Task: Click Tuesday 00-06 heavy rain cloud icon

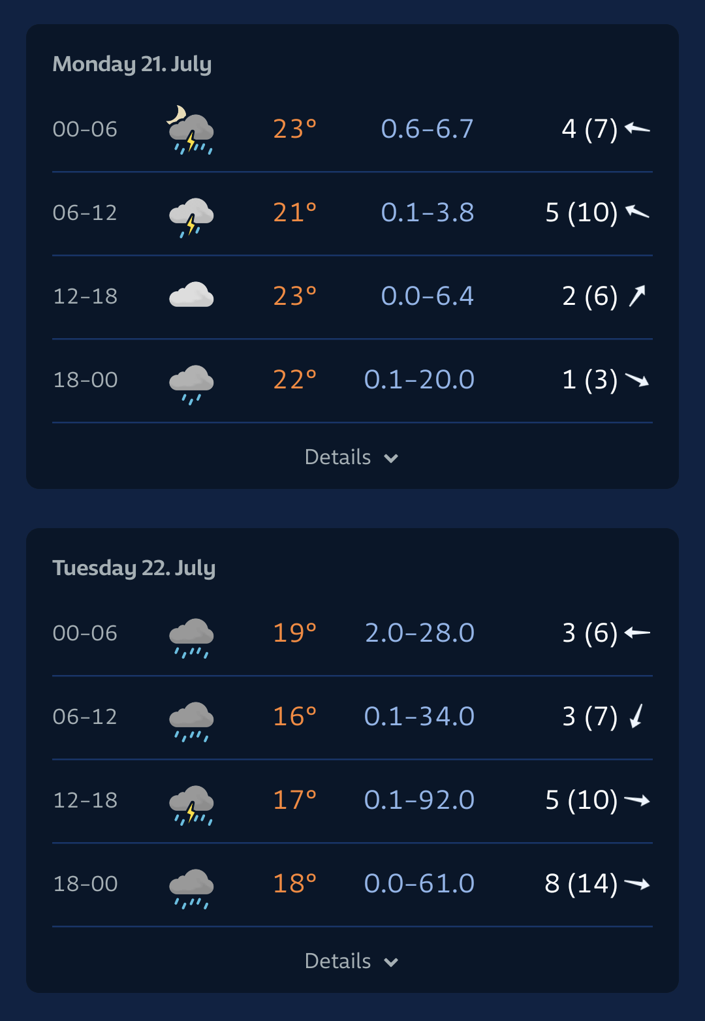Action: tap(191, 638)
